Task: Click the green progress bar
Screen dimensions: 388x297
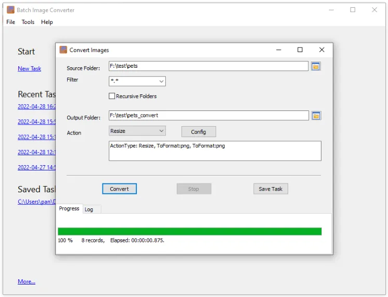Action: coord(189,231)
